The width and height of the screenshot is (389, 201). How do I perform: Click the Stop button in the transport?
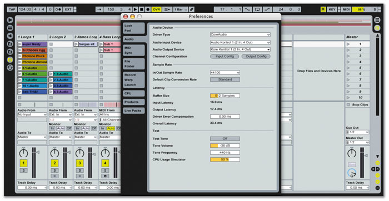(x=142, y=9)
